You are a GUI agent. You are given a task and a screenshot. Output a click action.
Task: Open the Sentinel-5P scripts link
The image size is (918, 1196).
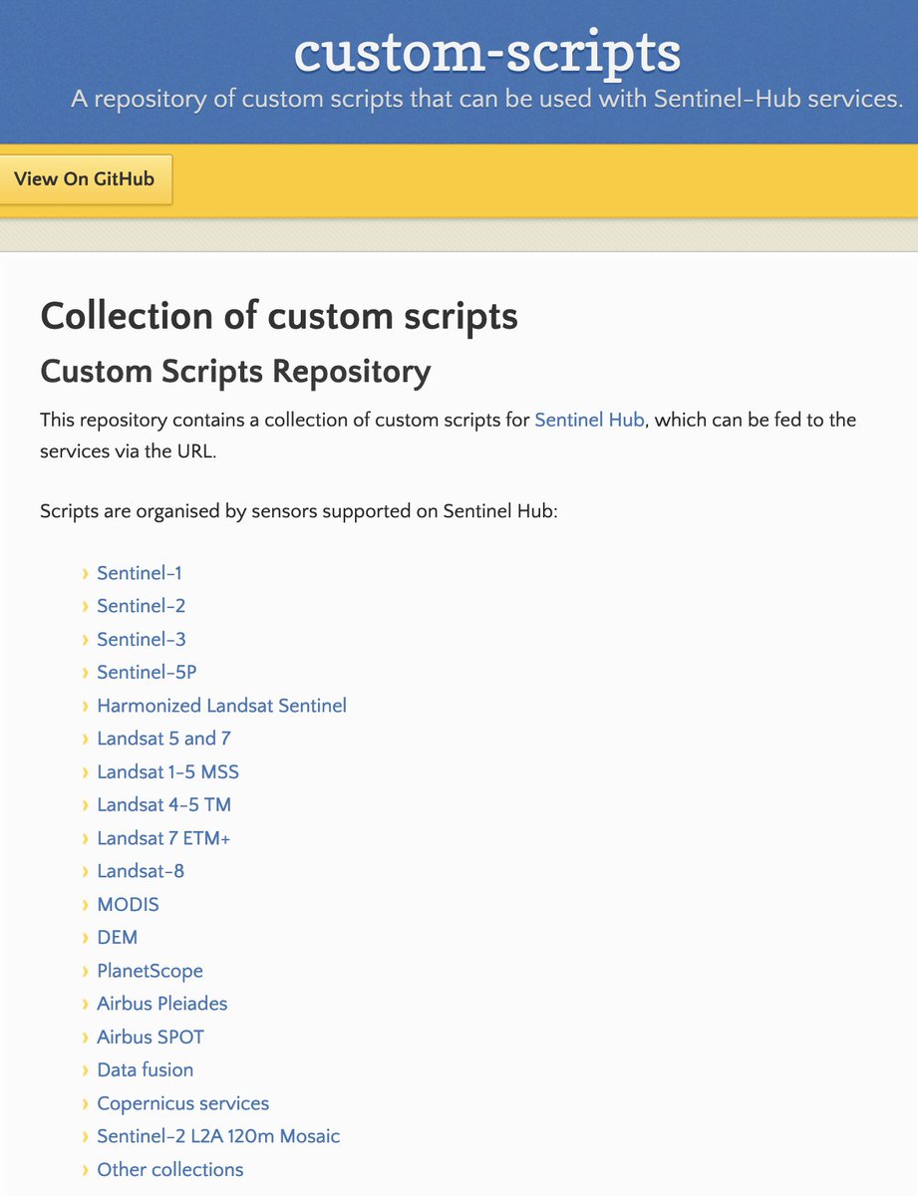coord(147,672)
